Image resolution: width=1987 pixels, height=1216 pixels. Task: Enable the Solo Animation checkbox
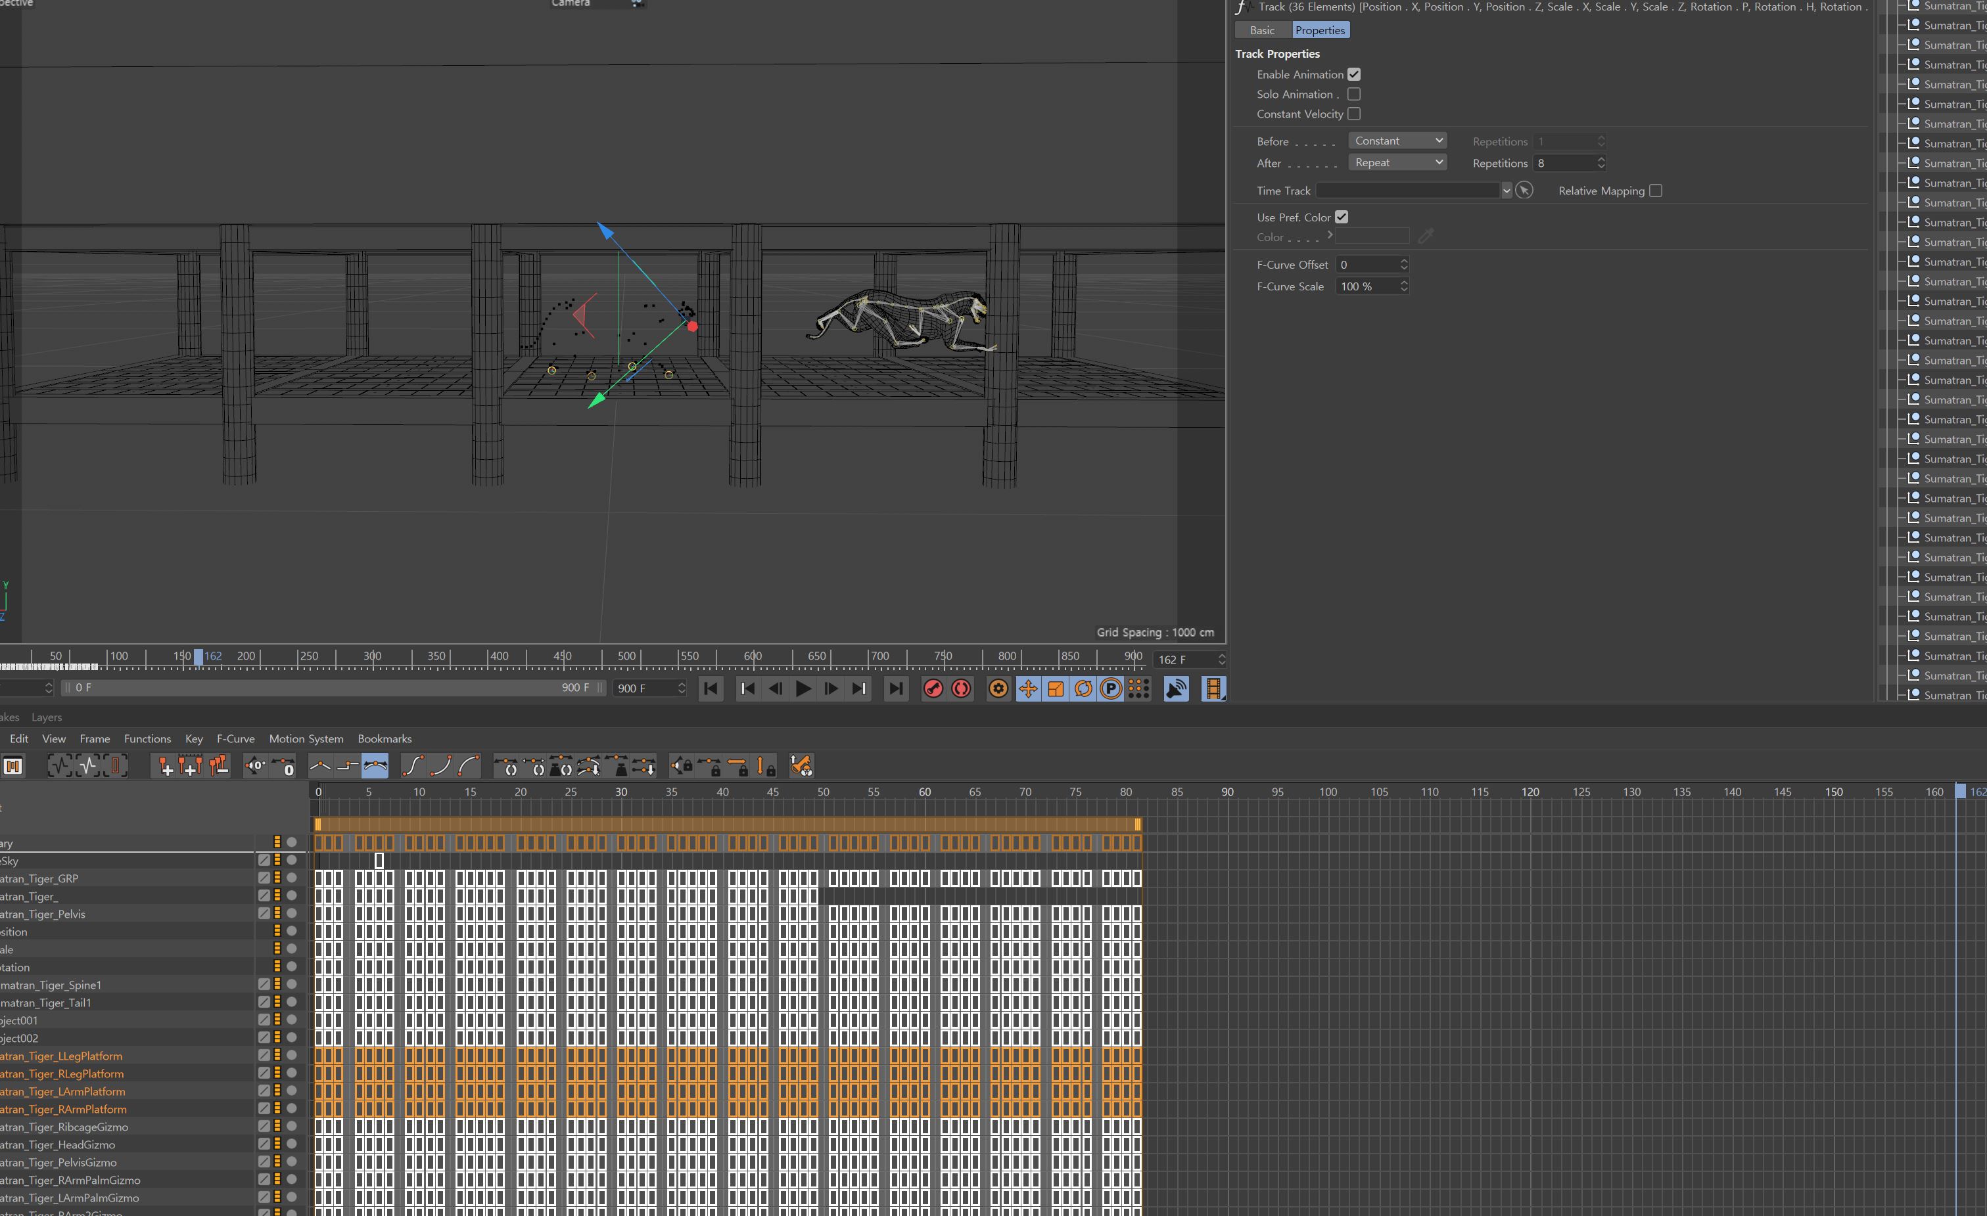coord(1354,95)
